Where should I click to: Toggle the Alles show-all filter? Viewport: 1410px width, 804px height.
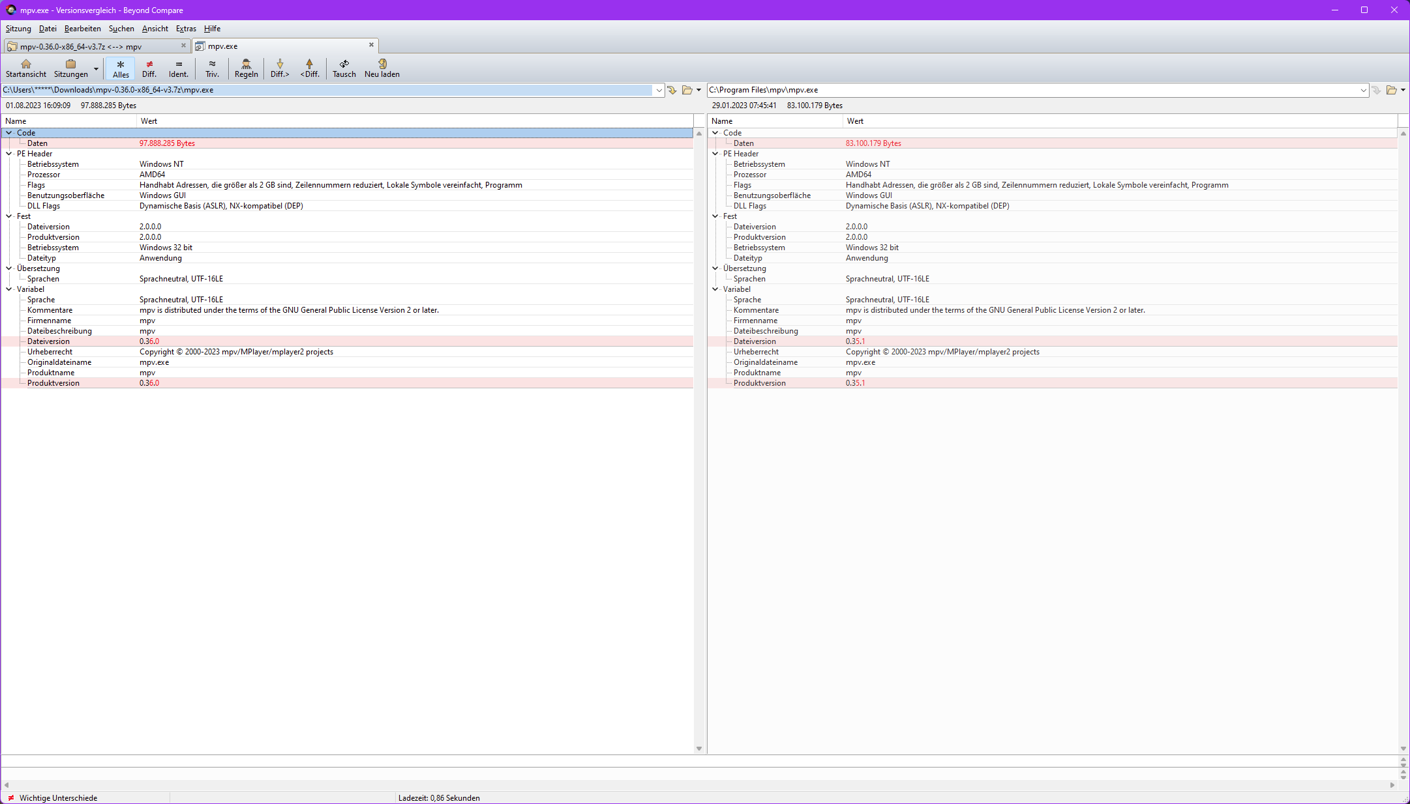tap(121, 68)
